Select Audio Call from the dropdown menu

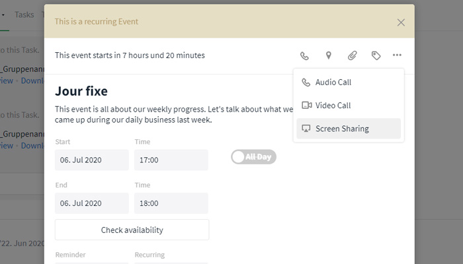coord(349,82)
